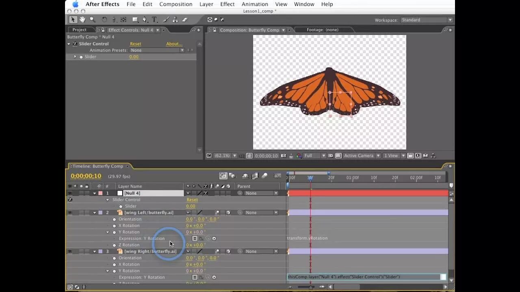Viewport: 520px width, 292px height.
Task: Toggle effect switch on Null 4 layer
Action: pyautogui.click(x=206, y=193)
